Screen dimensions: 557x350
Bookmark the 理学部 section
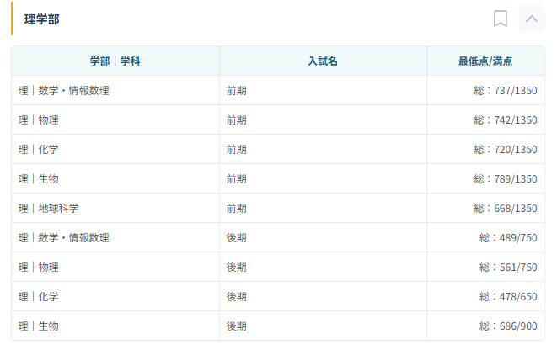(x=501, y=19)
